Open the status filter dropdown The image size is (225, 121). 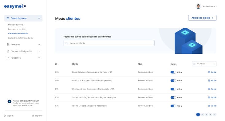(204, 64)
